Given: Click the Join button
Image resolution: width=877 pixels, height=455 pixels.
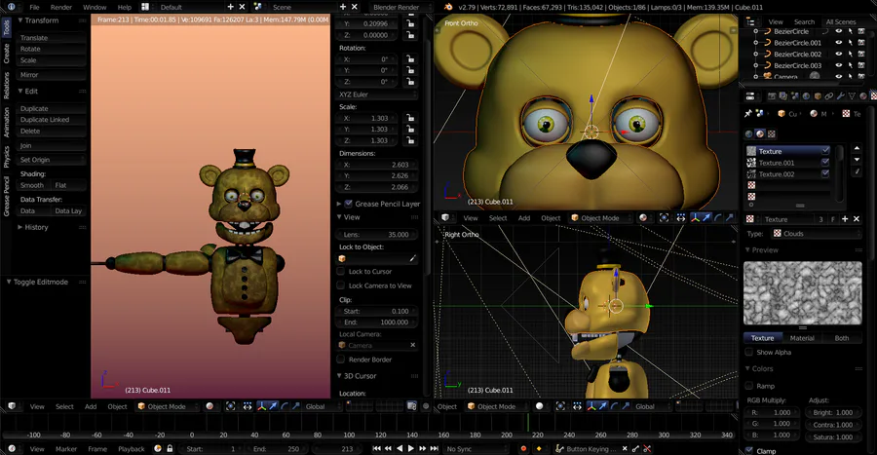Looking at the screenshot, I should [x=52, y=145].
